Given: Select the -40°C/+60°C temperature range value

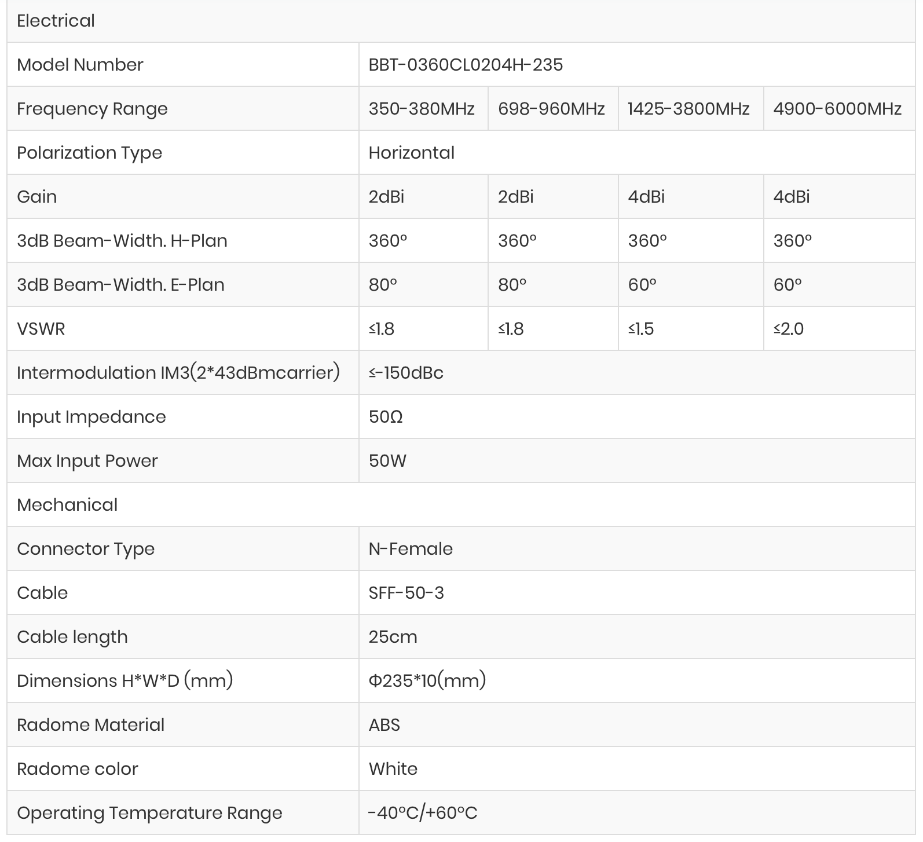Looking at the screenshot, I should click(x=423, y=812).
